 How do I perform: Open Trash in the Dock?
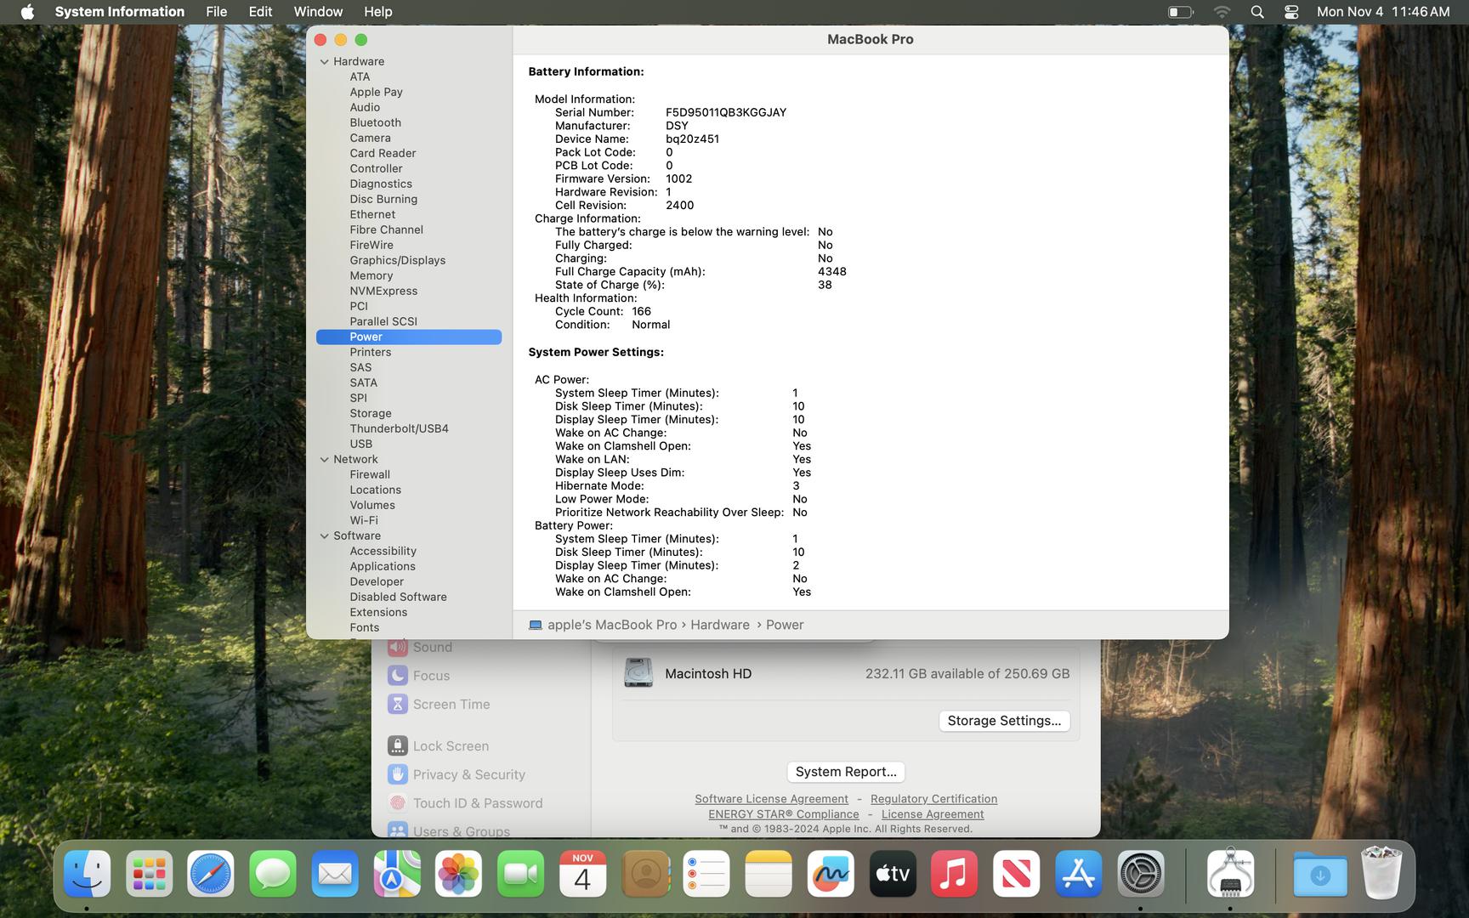coord(1381,874)
